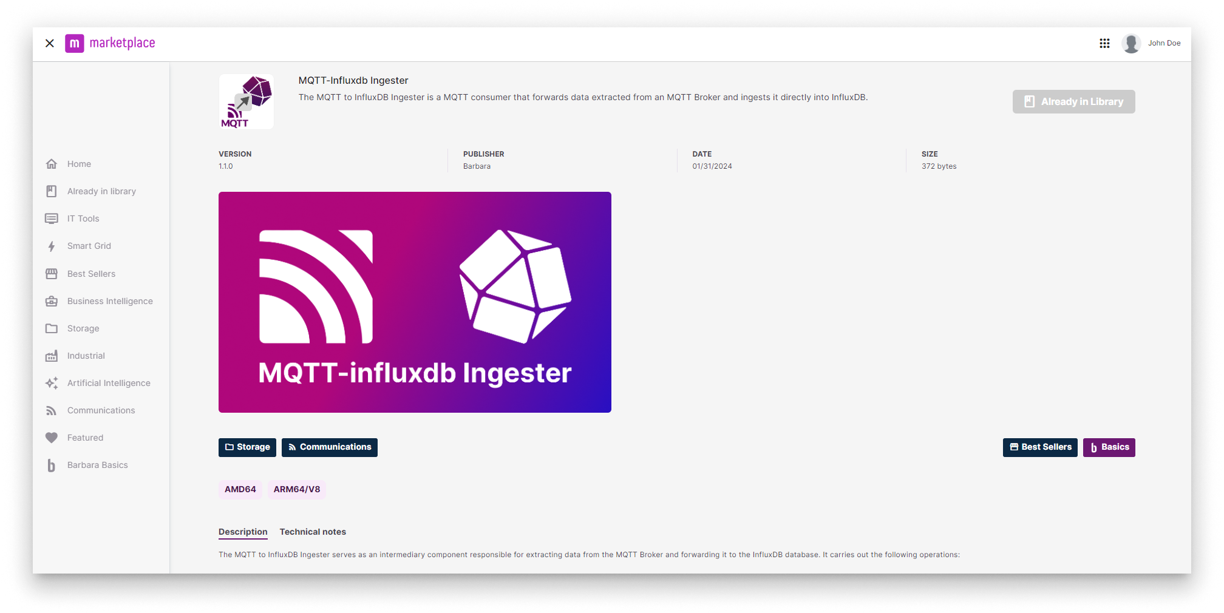
Task: Go to IT Tools category
Action: pos(83,218)
